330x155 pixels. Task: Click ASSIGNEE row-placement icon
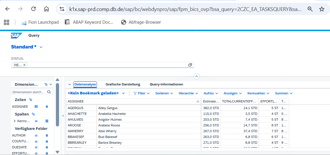(36, 107)
